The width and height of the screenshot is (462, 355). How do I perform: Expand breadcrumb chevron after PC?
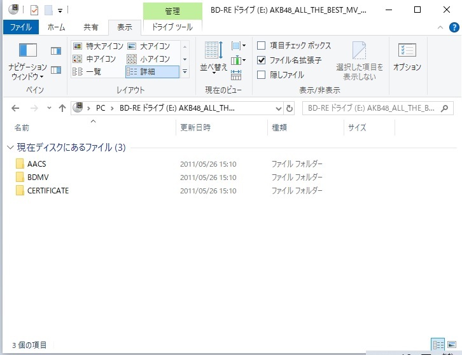112,108
